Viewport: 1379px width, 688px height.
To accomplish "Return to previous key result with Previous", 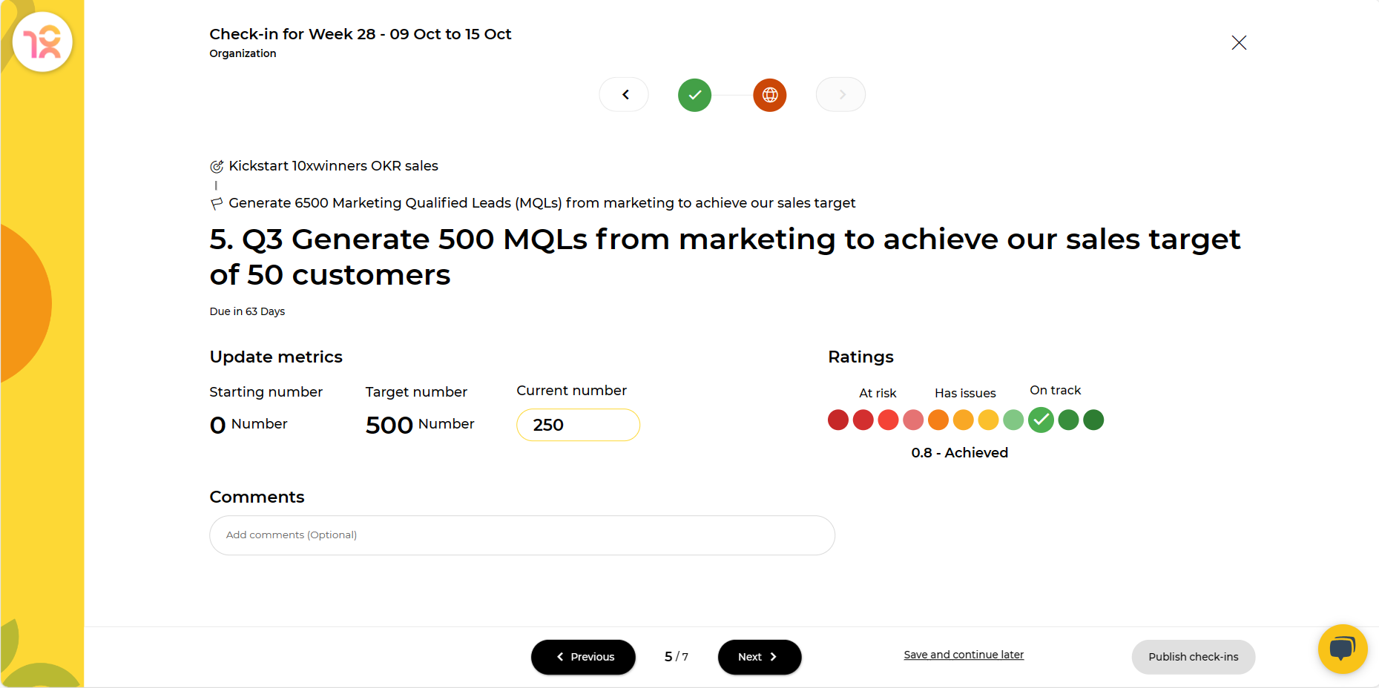I will click(583, 657).
